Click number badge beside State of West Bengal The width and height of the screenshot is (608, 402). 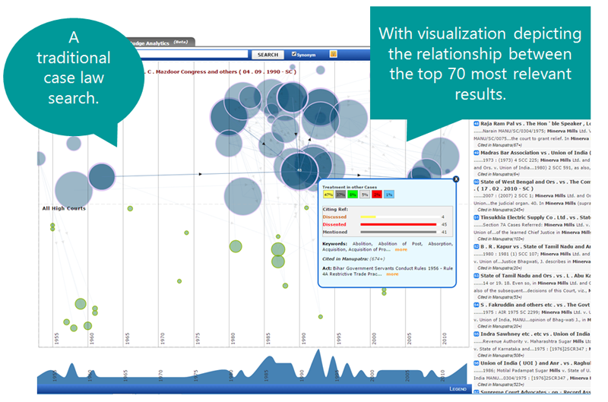(x=477, y=182)
